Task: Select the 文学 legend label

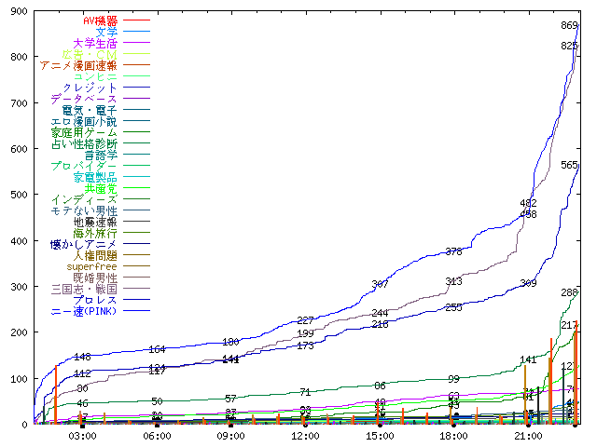Action: tap(106, 32)
